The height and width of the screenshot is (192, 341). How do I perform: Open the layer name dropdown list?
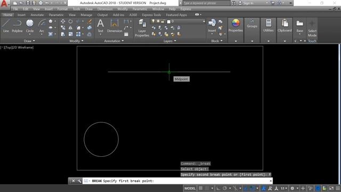coord(204,21)
